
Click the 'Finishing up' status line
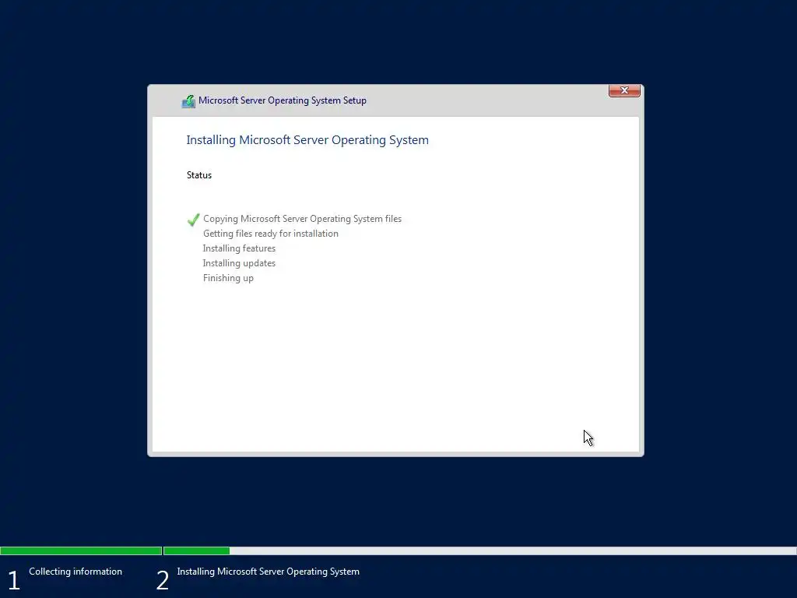point(228,278)
